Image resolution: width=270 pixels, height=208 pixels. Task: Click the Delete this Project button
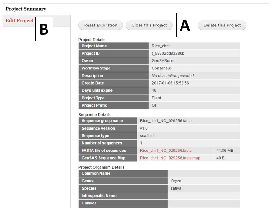pyautogui.click(x=222, y=25)
